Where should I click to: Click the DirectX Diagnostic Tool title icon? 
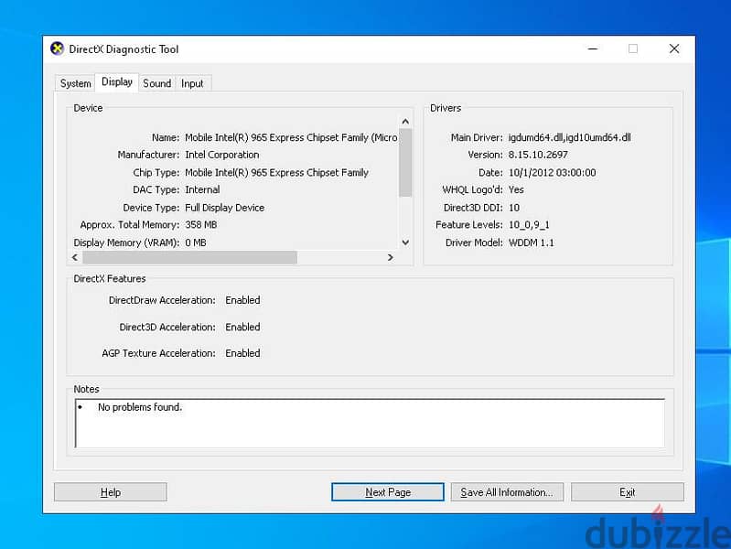point(58,48)
